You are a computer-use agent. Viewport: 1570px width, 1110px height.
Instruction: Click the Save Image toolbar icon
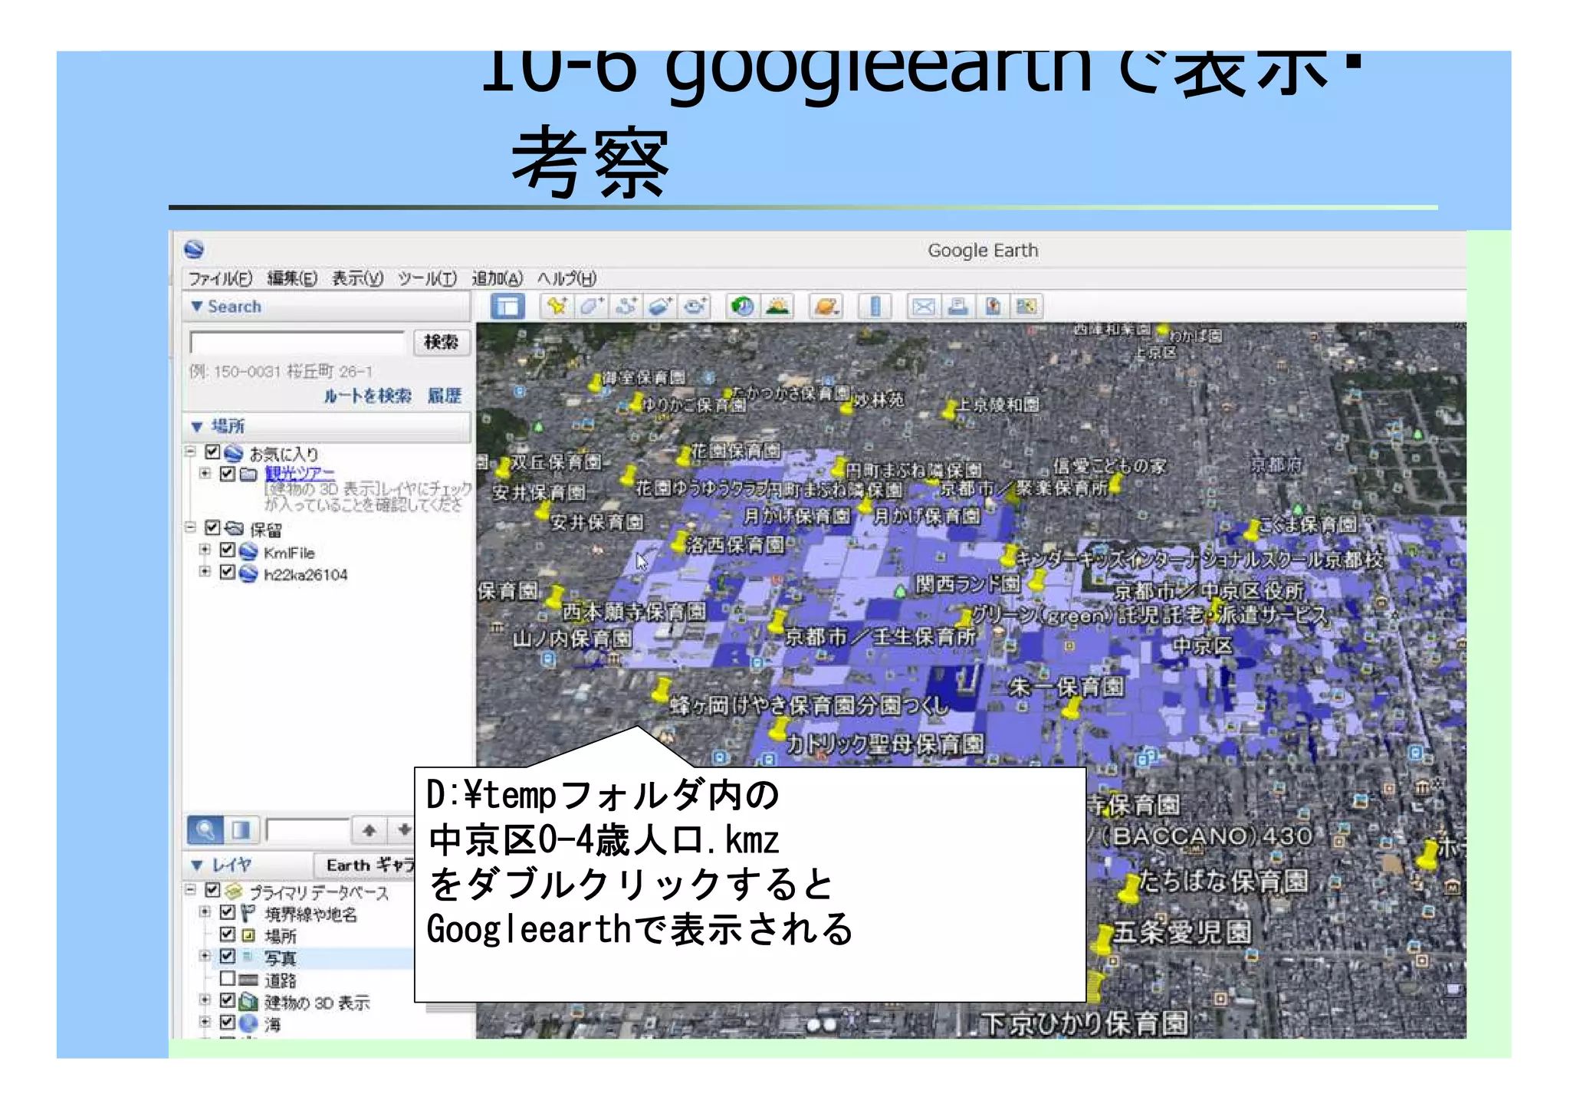[992, 307]
